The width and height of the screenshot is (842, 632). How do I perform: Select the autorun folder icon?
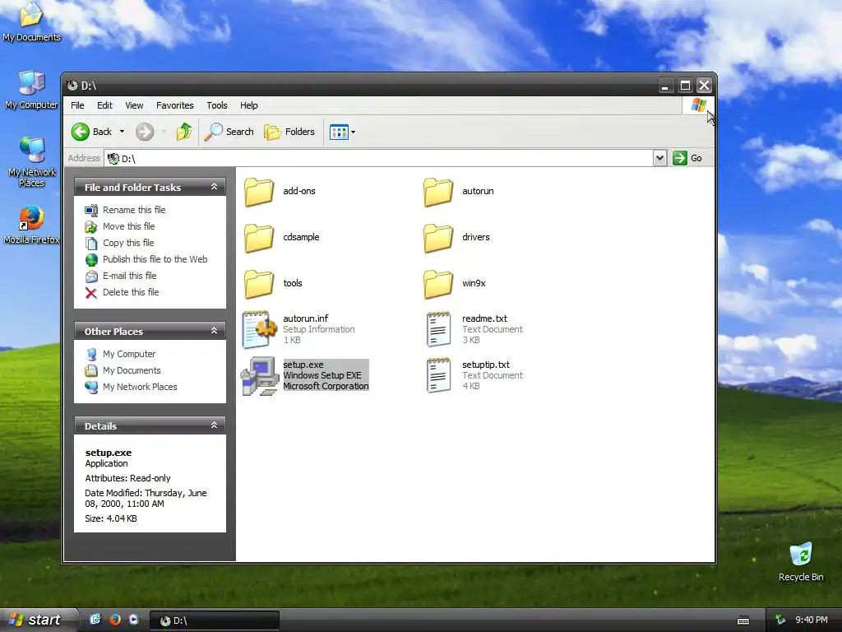[x=438, y=193]
